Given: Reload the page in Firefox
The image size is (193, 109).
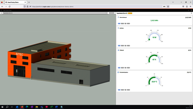Looking at the screenshot, I should [x=9, y=6].
